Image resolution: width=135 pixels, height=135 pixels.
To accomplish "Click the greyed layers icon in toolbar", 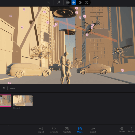I will click(x=49, y=3).
